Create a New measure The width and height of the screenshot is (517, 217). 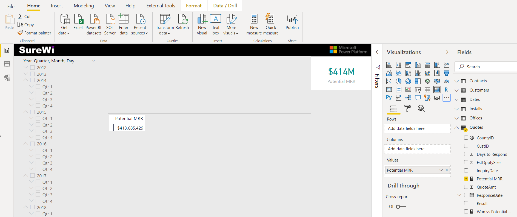[x=254, y=24]
